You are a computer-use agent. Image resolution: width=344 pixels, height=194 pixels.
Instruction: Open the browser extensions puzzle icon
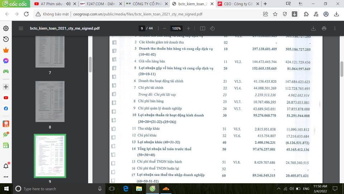point(306,14)
